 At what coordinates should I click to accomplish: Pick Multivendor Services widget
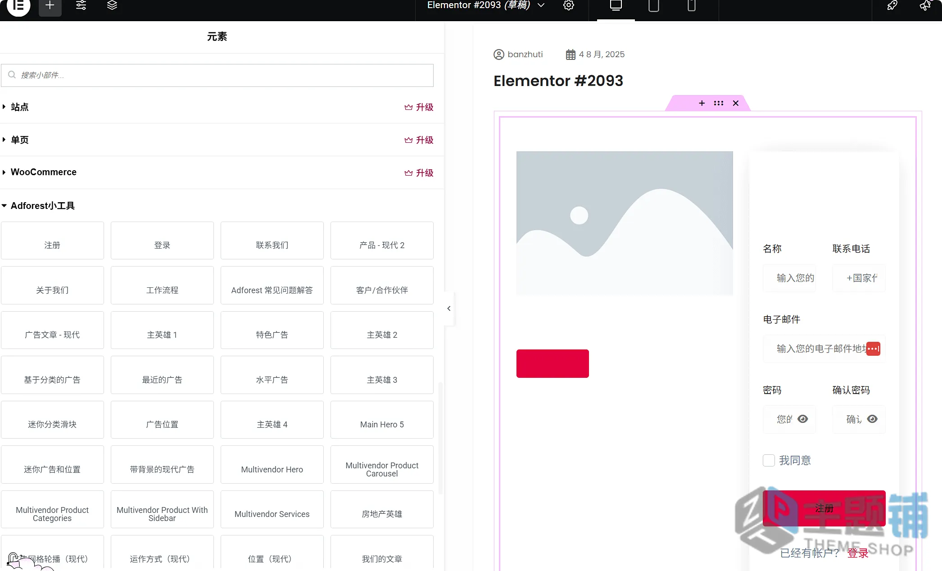[272, 509]
